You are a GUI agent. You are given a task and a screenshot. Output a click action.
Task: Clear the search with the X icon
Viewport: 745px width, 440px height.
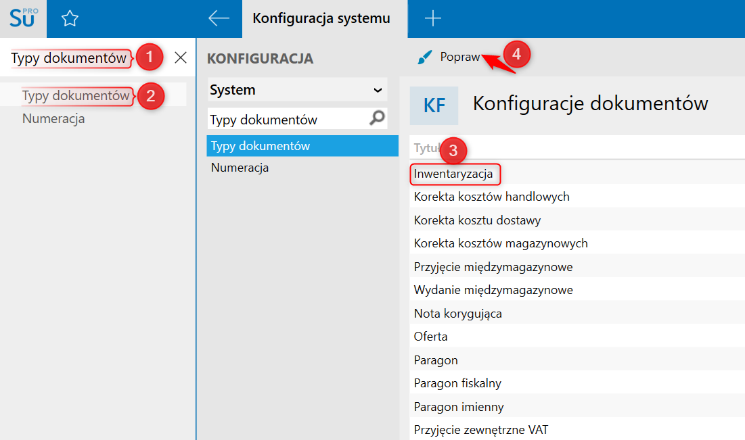181,57
